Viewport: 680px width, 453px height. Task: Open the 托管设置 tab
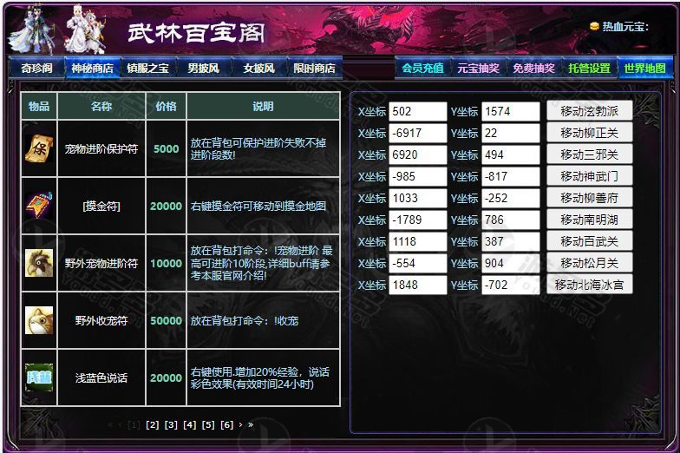coord(589,69)
